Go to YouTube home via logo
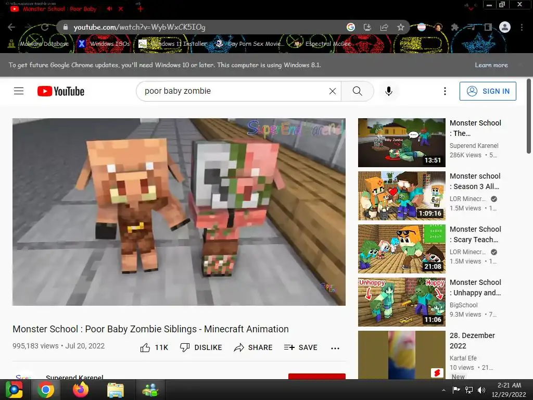The height and width of the screenshot is (400, 533). click(61, 91)
